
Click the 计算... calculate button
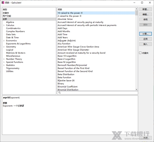tap(145, 34)
